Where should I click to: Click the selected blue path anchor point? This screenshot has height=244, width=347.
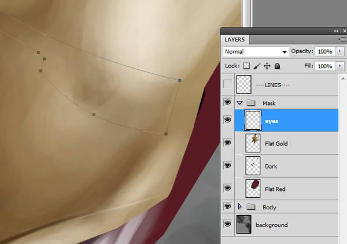tap(180, 80)
